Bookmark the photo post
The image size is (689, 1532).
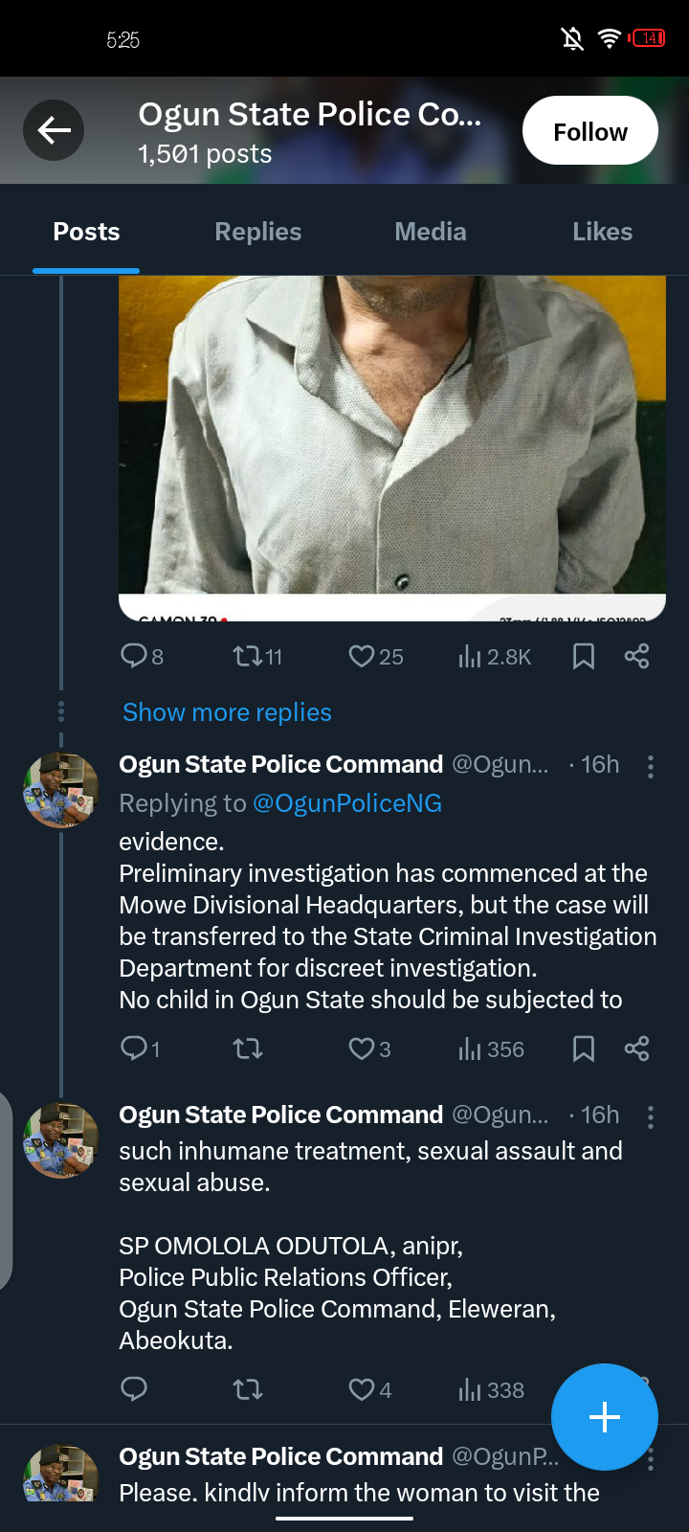[583, 656]
